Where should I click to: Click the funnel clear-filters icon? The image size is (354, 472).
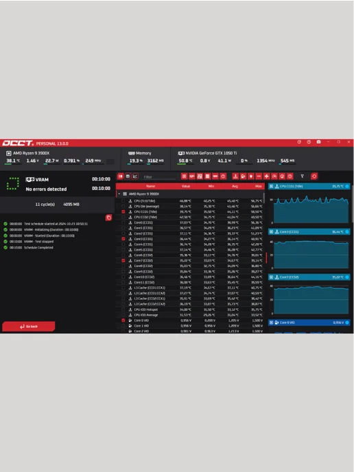tap(303, 176)
